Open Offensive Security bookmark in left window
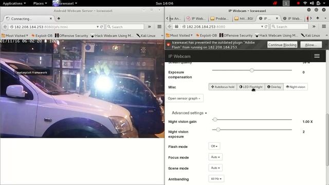 pos(71,35)
